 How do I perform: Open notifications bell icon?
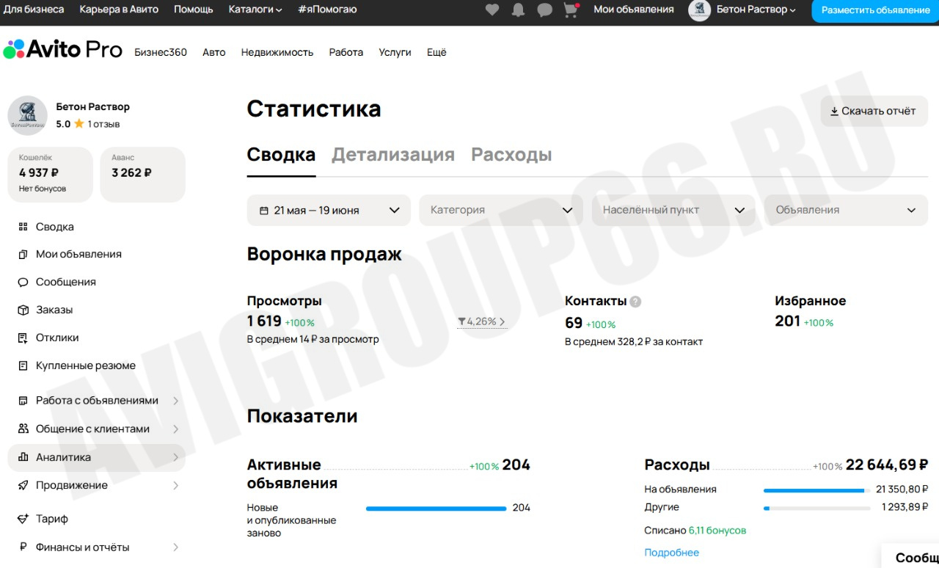coord(518,10)
